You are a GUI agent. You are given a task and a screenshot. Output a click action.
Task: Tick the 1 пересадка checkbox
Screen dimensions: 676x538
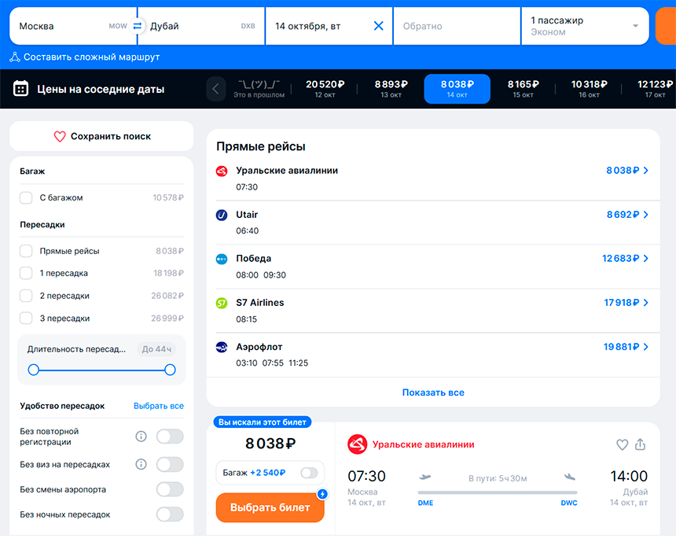(x=26, y=274)
